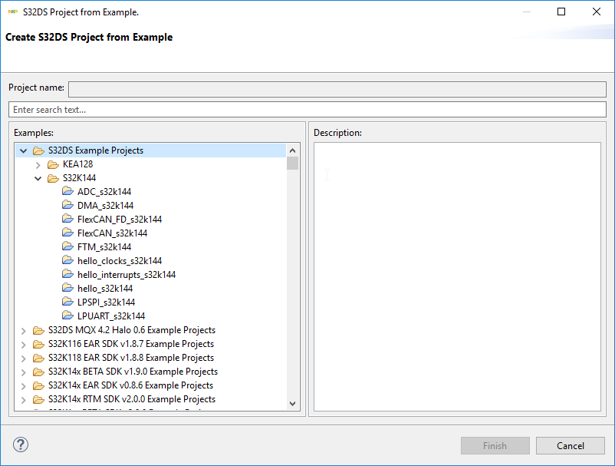Viewport: 615px width, 466px height.
Task: Select LPUART_s32k144 example text
Action: point(111,316)
